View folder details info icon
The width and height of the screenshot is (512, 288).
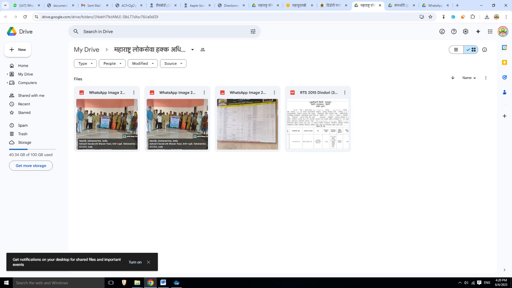(x=484, y=50)
